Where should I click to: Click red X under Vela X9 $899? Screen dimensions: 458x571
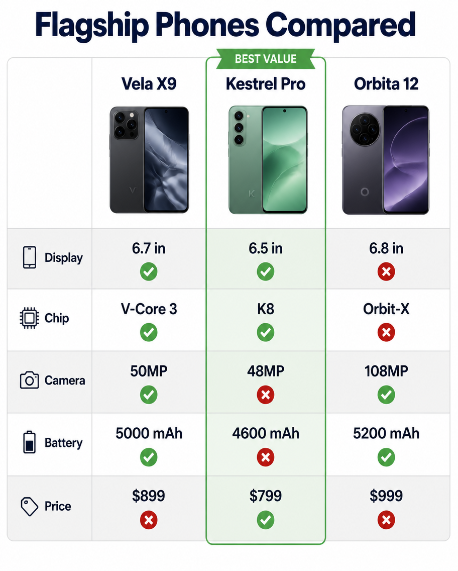pos(149,520)
